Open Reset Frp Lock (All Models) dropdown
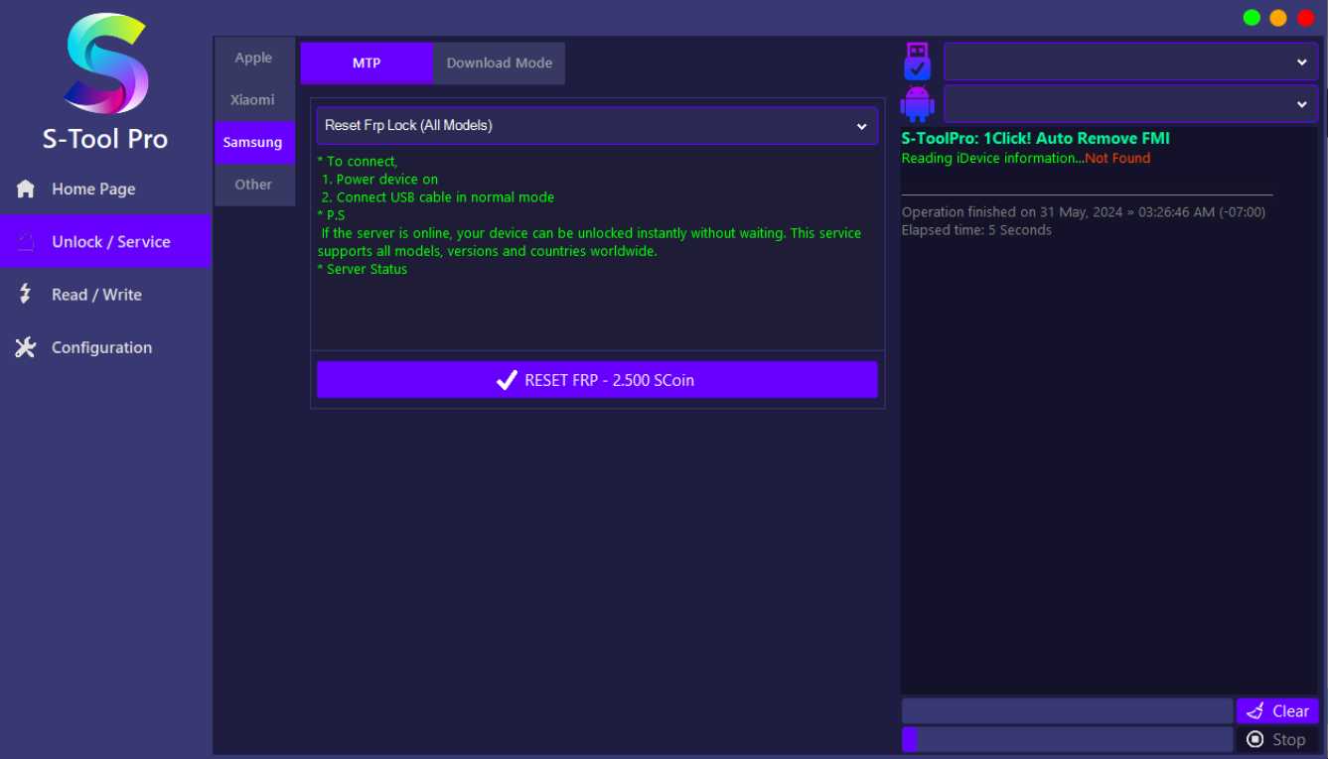1328x759 pixels. pos(597,126)
